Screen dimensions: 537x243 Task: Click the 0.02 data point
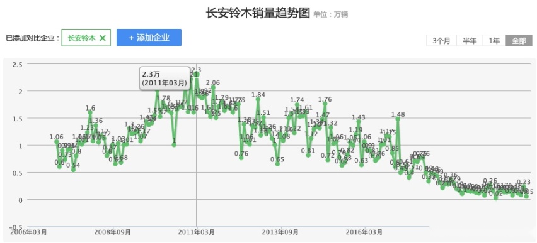click(495, 198)
